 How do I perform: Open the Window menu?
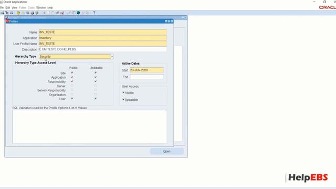[x=41, y=7]
